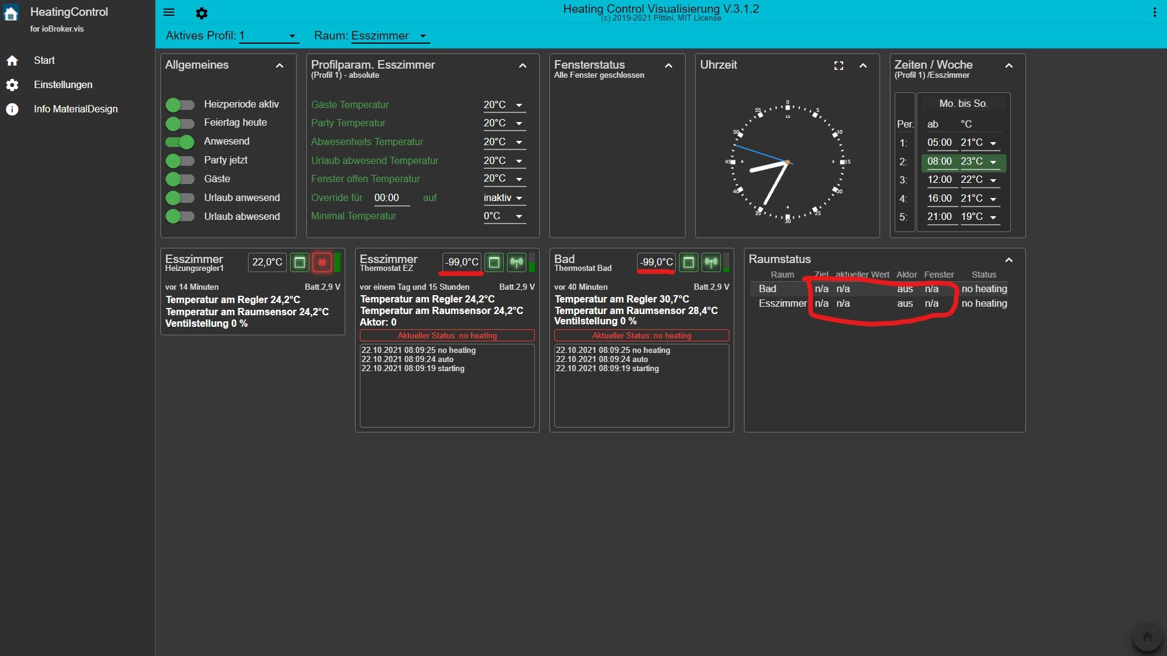Toggle Feiertag heute switch
Viewport: 1167px width, 656px height.
pos(180,123)
